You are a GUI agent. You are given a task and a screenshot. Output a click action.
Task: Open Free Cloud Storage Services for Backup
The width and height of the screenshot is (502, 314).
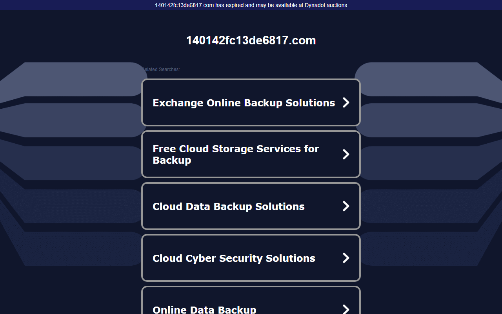pos(251,154)
